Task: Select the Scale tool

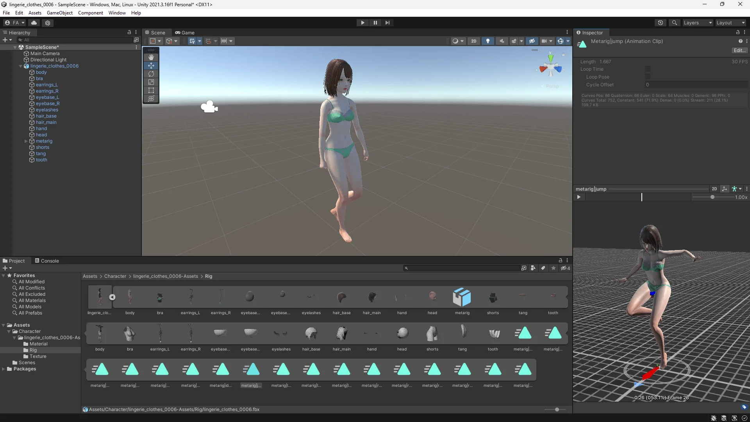Action: (x=151, y=82)
